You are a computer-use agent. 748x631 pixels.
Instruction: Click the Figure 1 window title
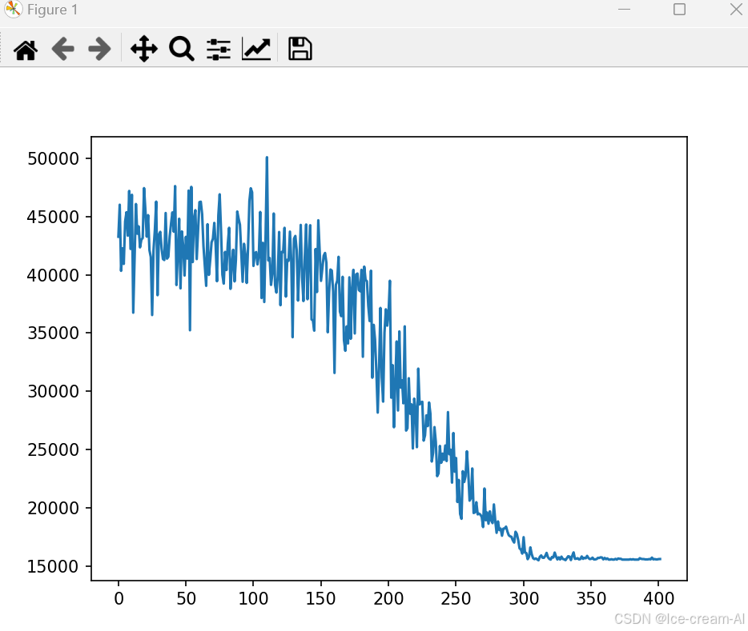click(53, 10)
